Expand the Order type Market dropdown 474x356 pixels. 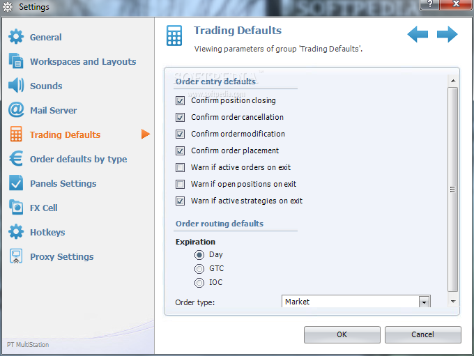(424, 302)
